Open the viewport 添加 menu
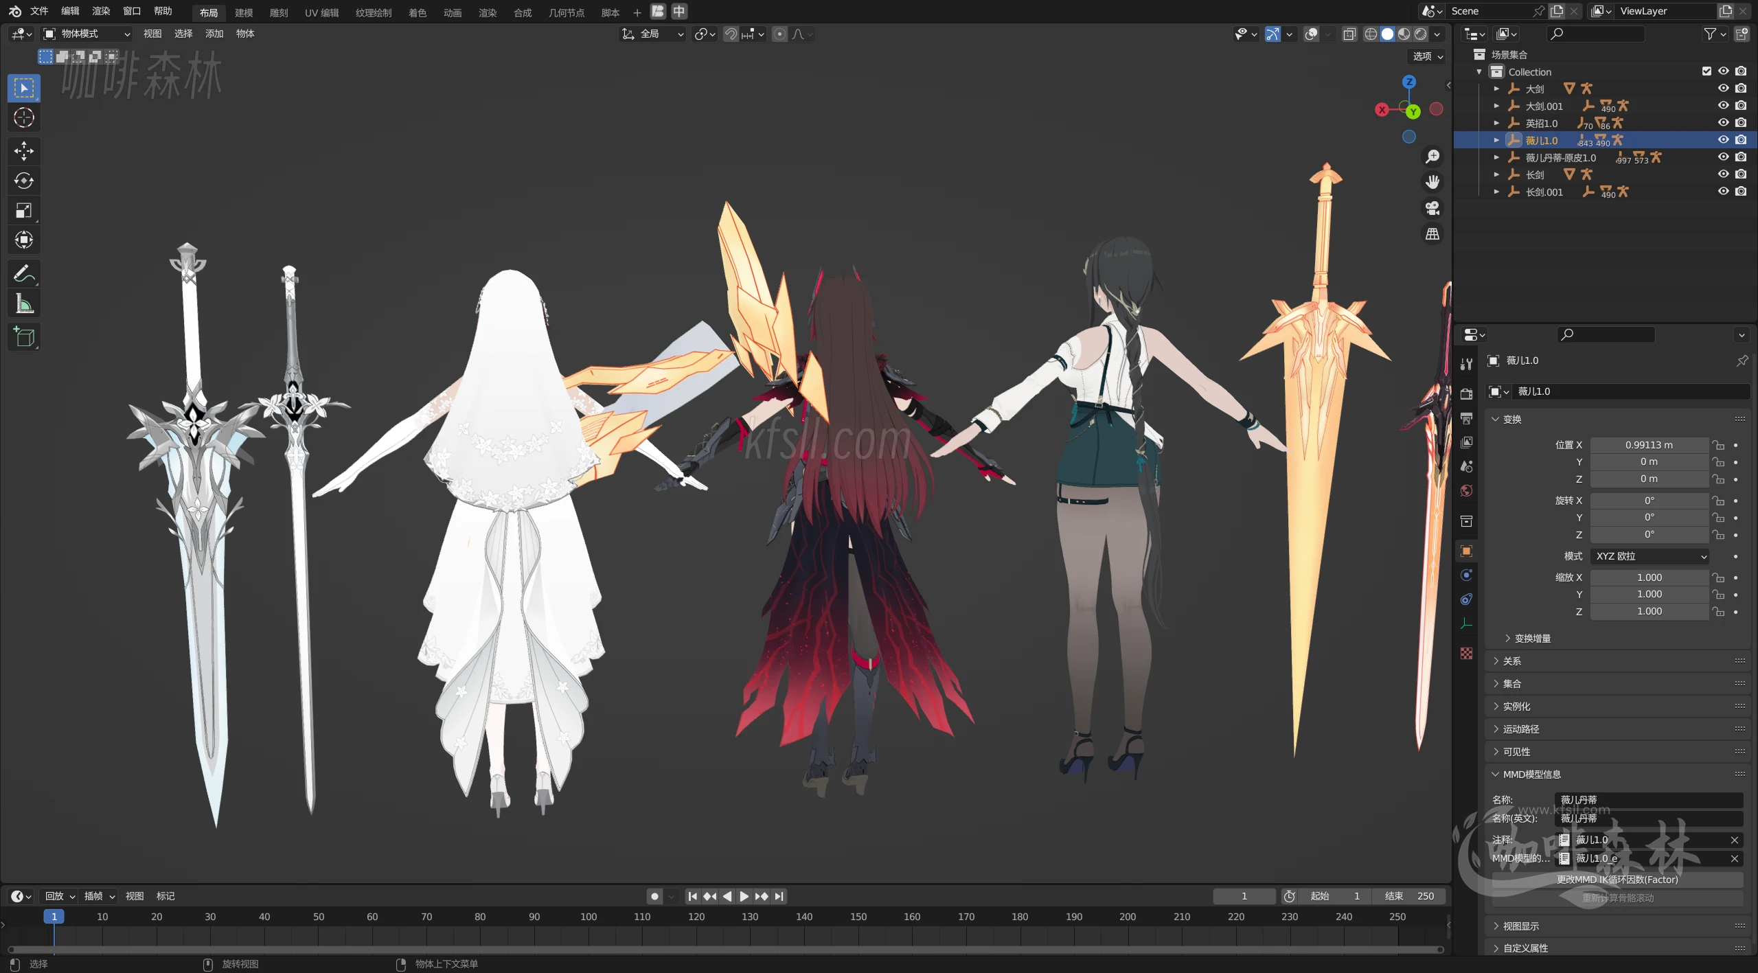Viewport: 1758px width, 973px height. (x=214, y=34)
